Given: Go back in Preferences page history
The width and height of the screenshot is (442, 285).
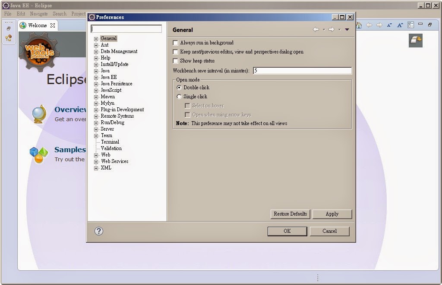Looking at the screenshot, I should 316,29.
